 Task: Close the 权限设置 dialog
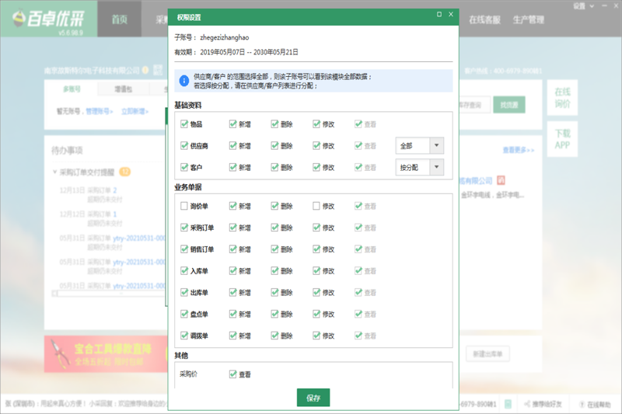point(452,14)
